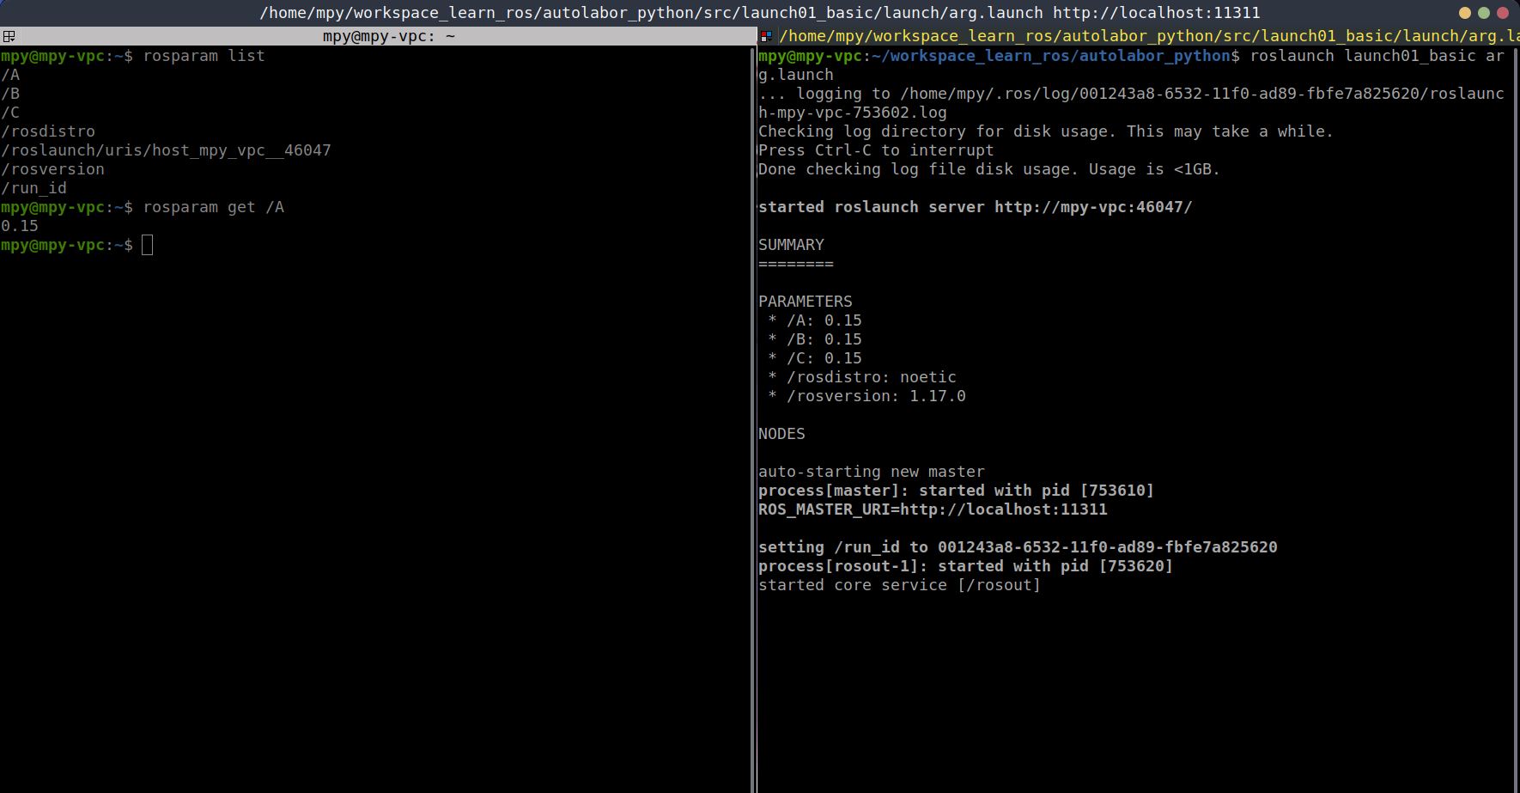The height and width of the screenshot is (793, 1520).
Task: Click the "rosparam get /A" command text
Action: [213, 207]
